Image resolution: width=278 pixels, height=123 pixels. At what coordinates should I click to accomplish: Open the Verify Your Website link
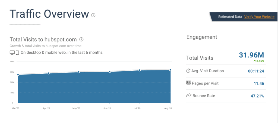pyautogui.click(x=259, y=17)
